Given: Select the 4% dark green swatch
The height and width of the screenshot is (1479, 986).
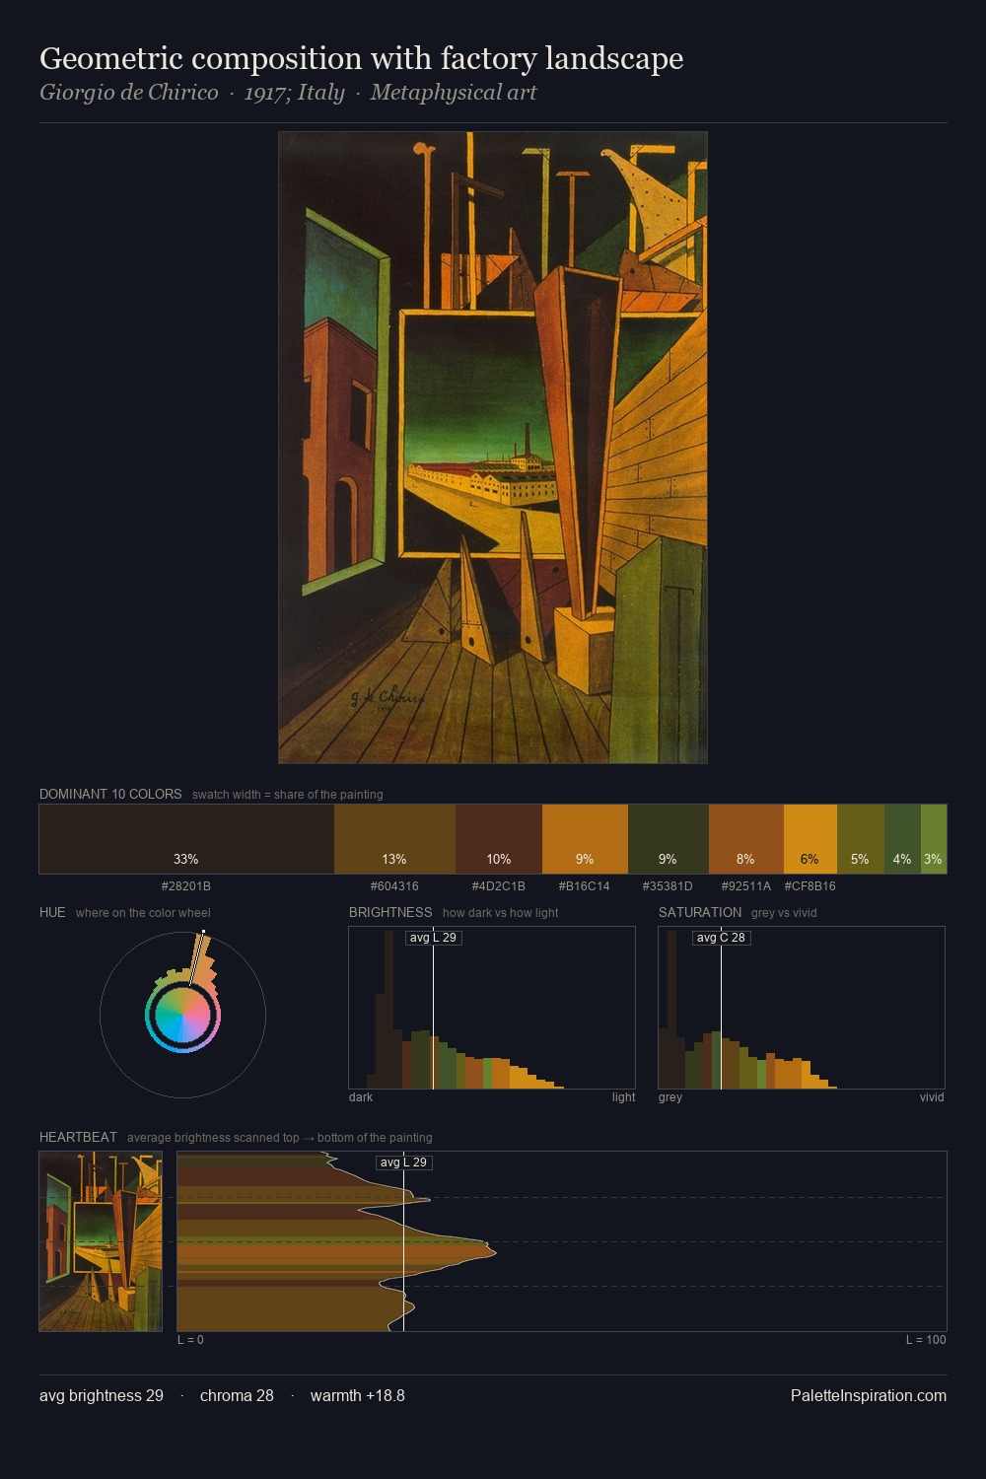Looking at the screenshot, I should pyautogui.click(x=902, y=839).
